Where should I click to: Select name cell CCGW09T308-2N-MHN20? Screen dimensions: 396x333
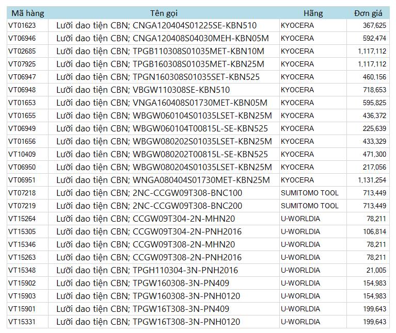coord(164,244)
